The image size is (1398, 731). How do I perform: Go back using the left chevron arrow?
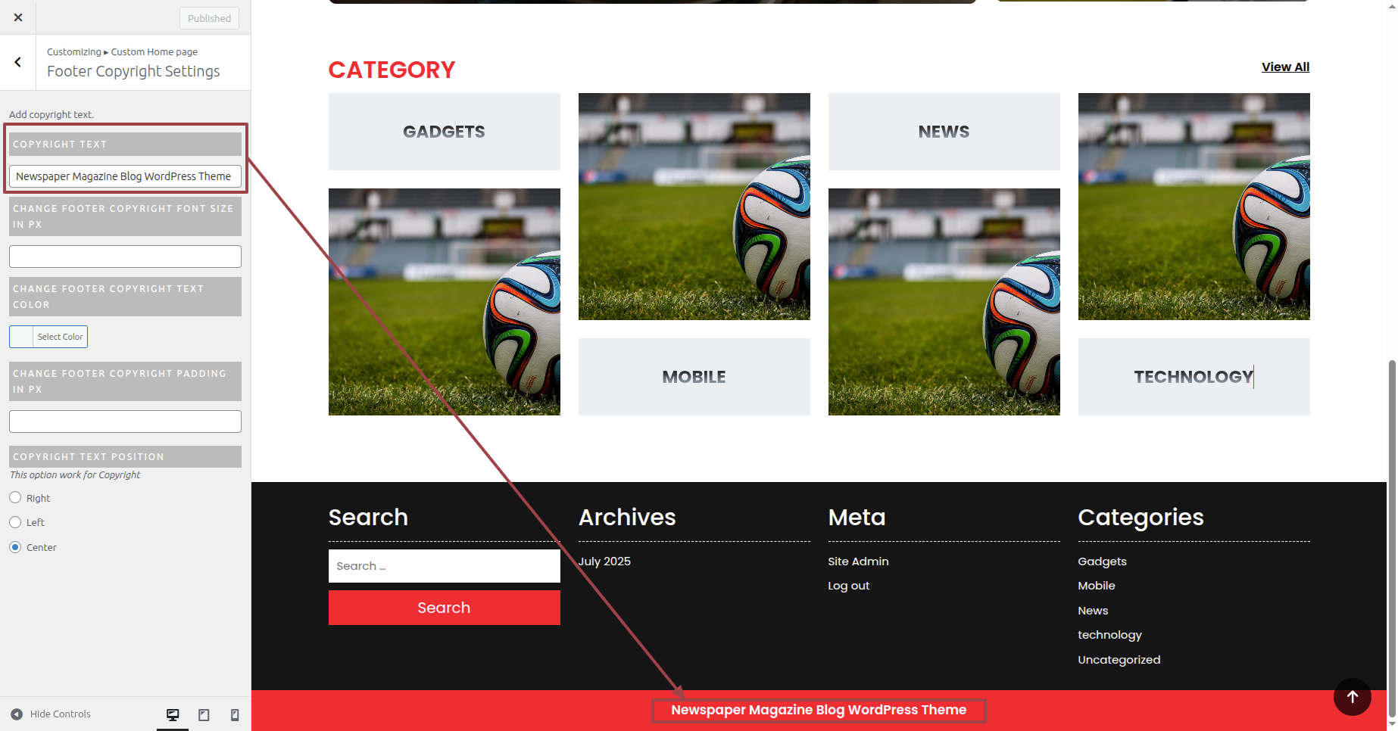click(x=18, y=62)
